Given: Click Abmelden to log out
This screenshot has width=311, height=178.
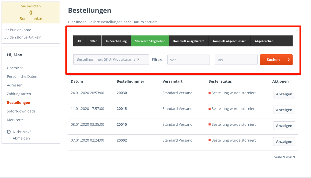Looking at the screenshot, I should [21, 138].
